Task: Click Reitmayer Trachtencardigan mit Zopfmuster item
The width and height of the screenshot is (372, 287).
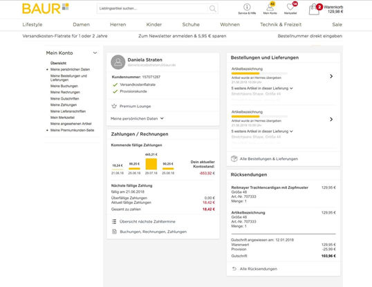Action: click(270, 187)
